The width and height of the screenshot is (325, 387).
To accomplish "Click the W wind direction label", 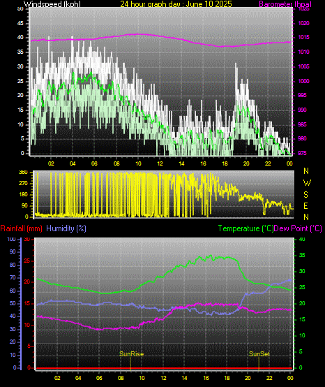I will [307, 183].
